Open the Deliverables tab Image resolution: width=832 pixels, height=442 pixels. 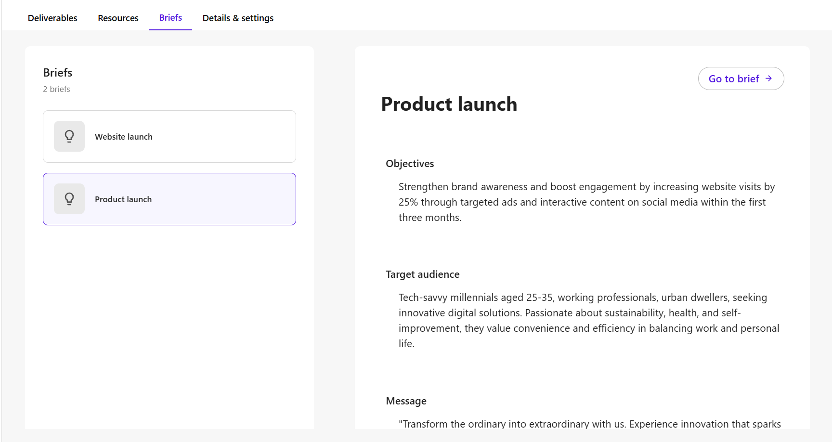click(x=52, y=18)
